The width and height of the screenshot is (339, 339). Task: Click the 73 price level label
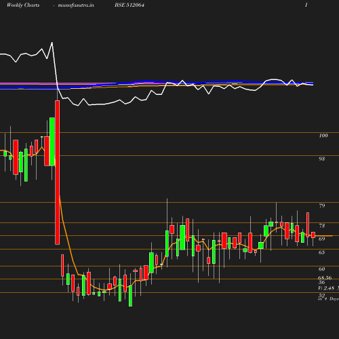(x=322, y=226)
